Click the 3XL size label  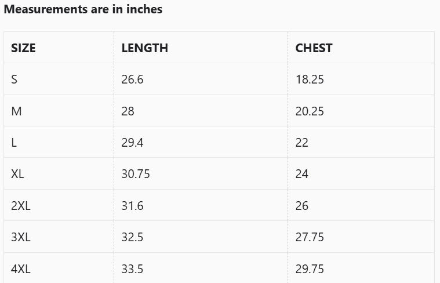(x=21, y=237)
